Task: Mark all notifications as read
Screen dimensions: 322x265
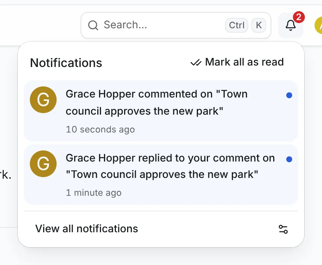Action: (237, 62)
